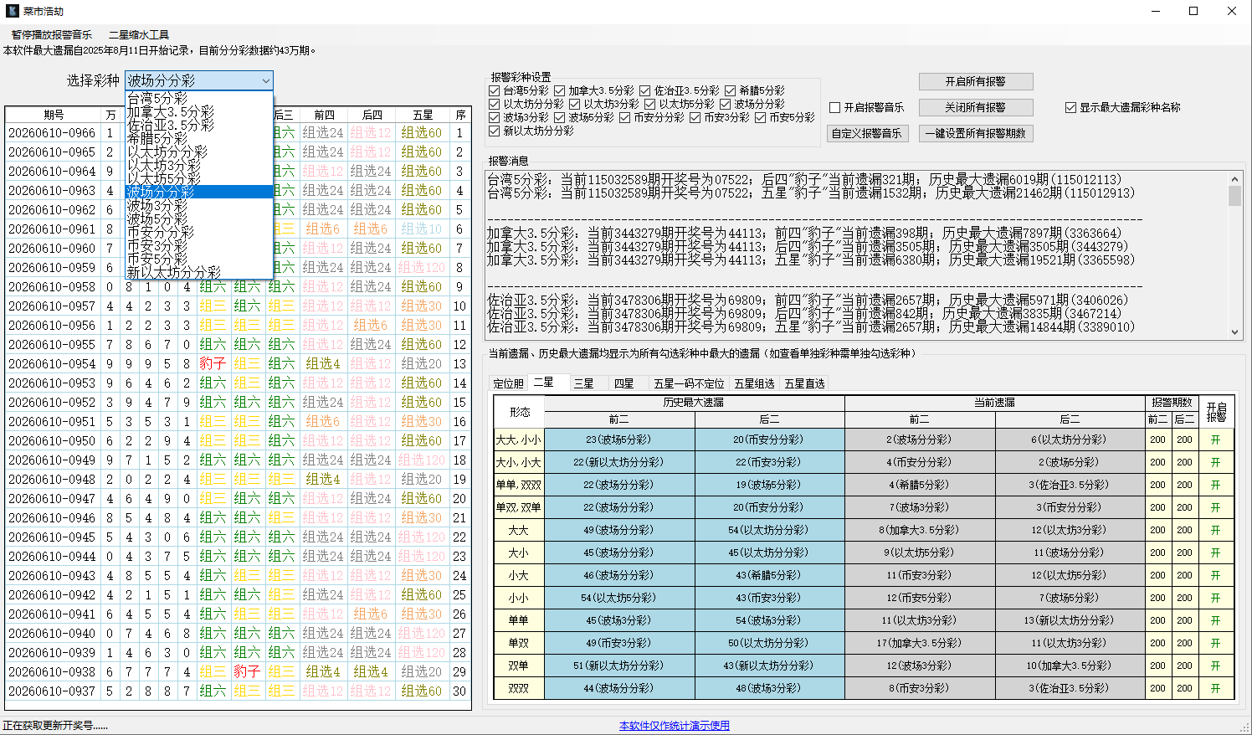
Task: Toggle the 开 alarm button in 单双 row
Action: [x=1215, y=643]
